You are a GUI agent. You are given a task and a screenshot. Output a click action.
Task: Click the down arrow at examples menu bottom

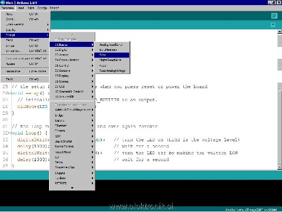pos(72,188)
